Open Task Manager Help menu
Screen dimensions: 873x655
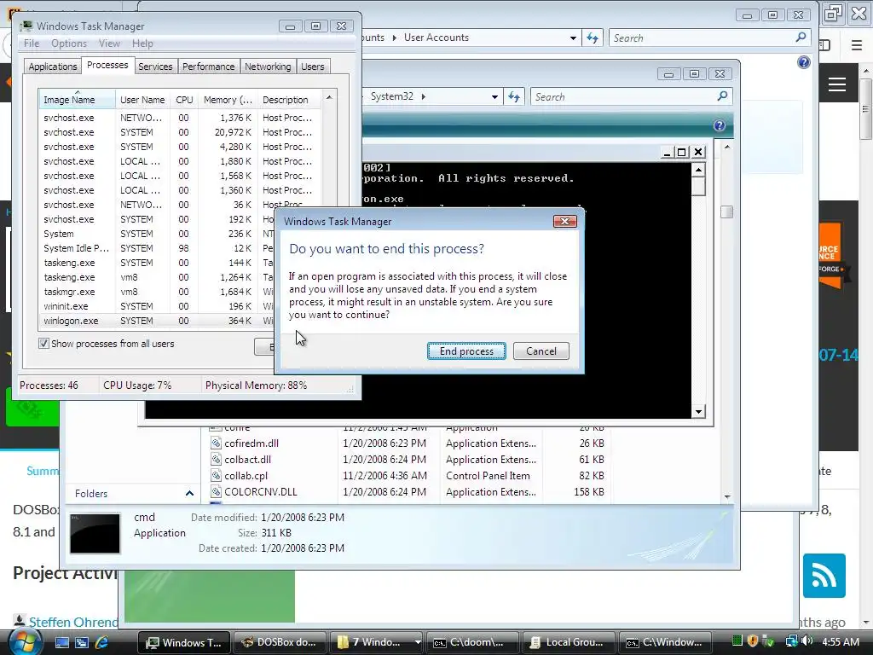(142, 43)
